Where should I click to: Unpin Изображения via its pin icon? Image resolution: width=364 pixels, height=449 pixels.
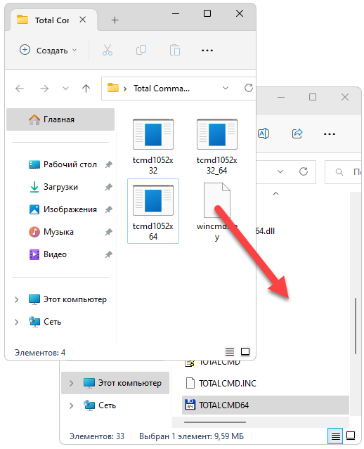click(x=108, y=209)
